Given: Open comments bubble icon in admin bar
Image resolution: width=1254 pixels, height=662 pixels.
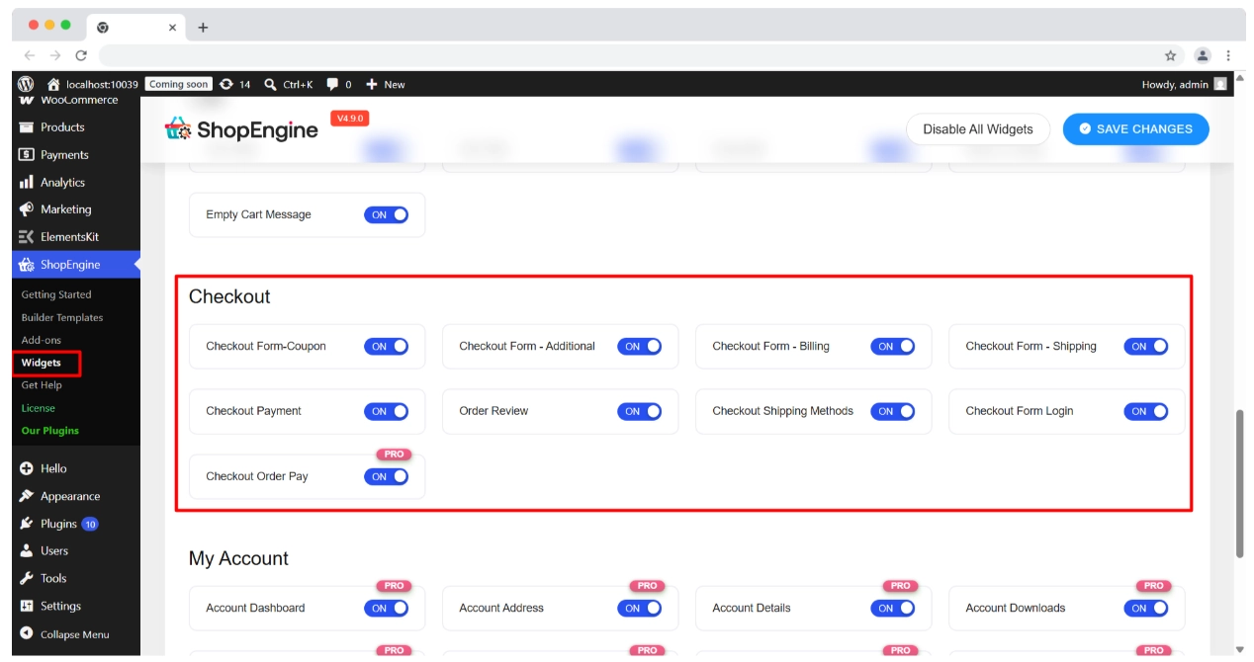Looking at the screenshot, I should click(x=332, y=84).
